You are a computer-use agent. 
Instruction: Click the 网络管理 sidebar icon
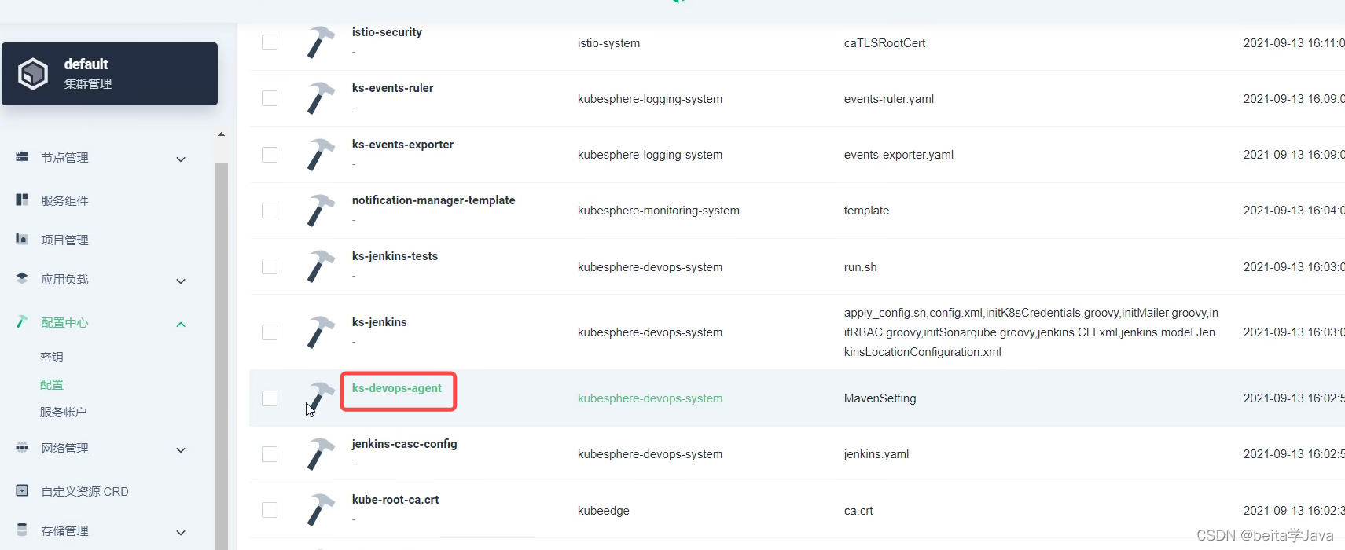coord(22,447)
